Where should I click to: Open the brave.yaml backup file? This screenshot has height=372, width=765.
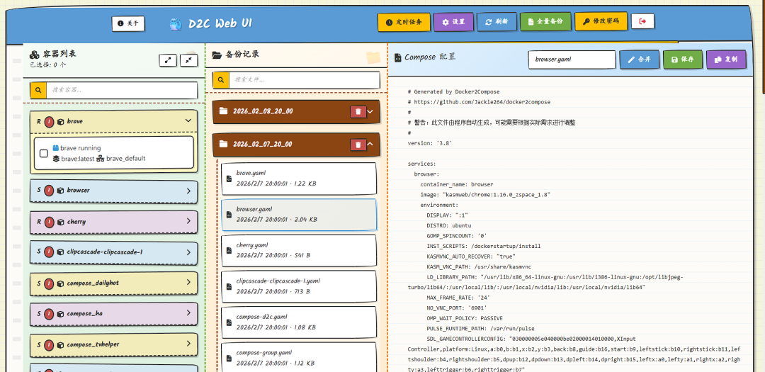point(299,179)
